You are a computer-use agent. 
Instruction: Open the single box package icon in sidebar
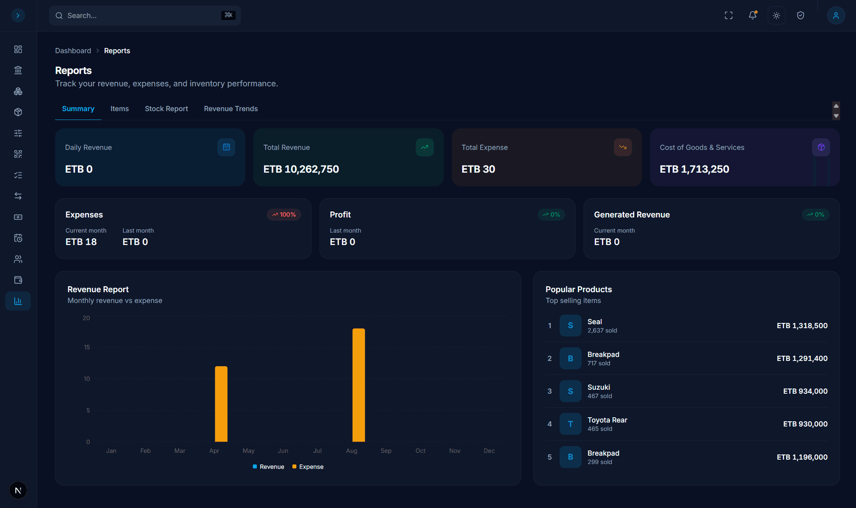pyautogui.click(x=18, y=112)
